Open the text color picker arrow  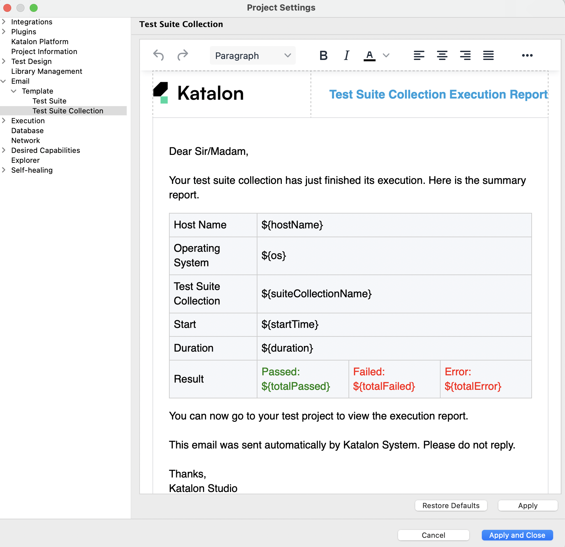tap(386, 55)
